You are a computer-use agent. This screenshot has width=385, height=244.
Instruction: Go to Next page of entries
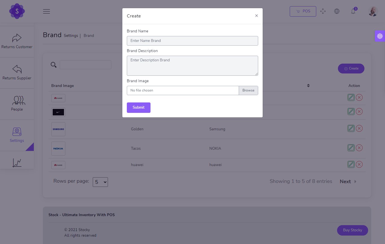[348, 182]
